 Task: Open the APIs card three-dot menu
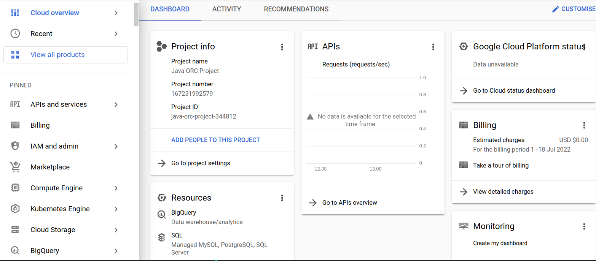coord(433,47)
